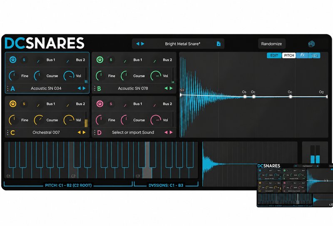The width and height of the screenshot is (333, 226).
Task: Solo layer D with S button
Action: coord(111,104)
